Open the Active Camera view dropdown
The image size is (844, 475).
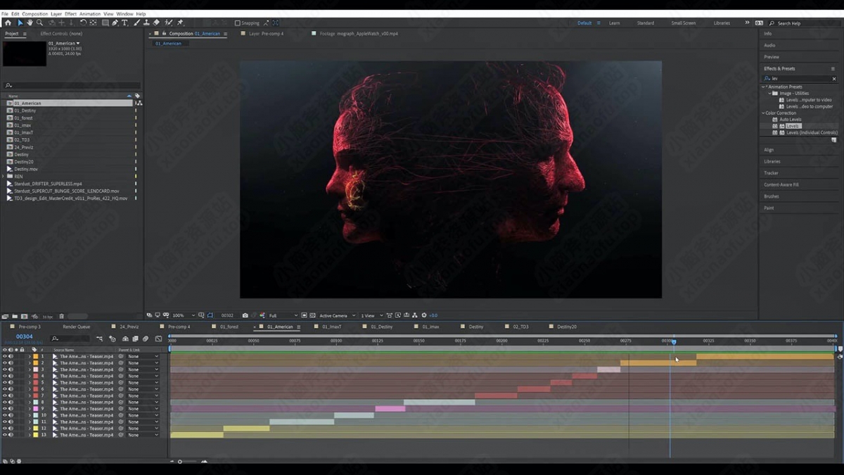point(336,315)
